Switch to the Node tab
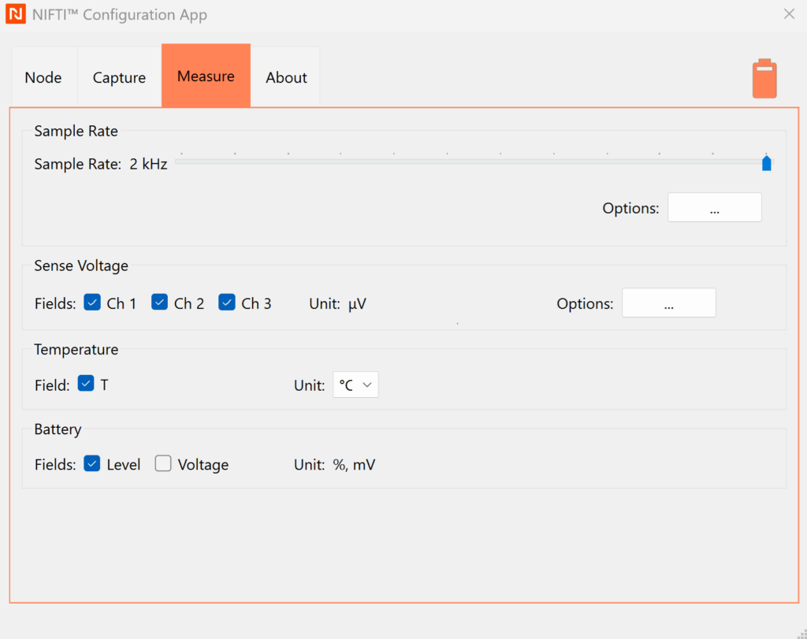 (43, 77)
